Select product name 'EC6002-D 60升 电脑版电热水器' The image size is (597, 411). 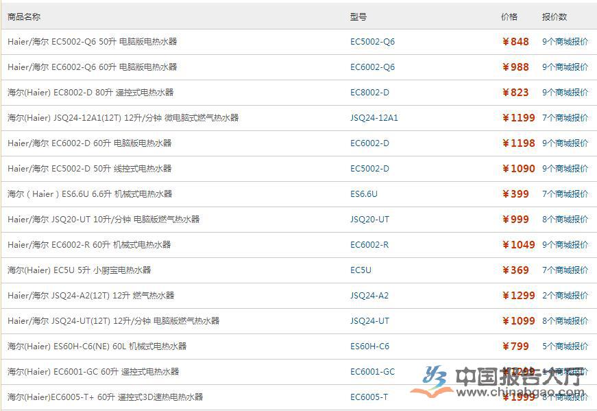[112, 143]
